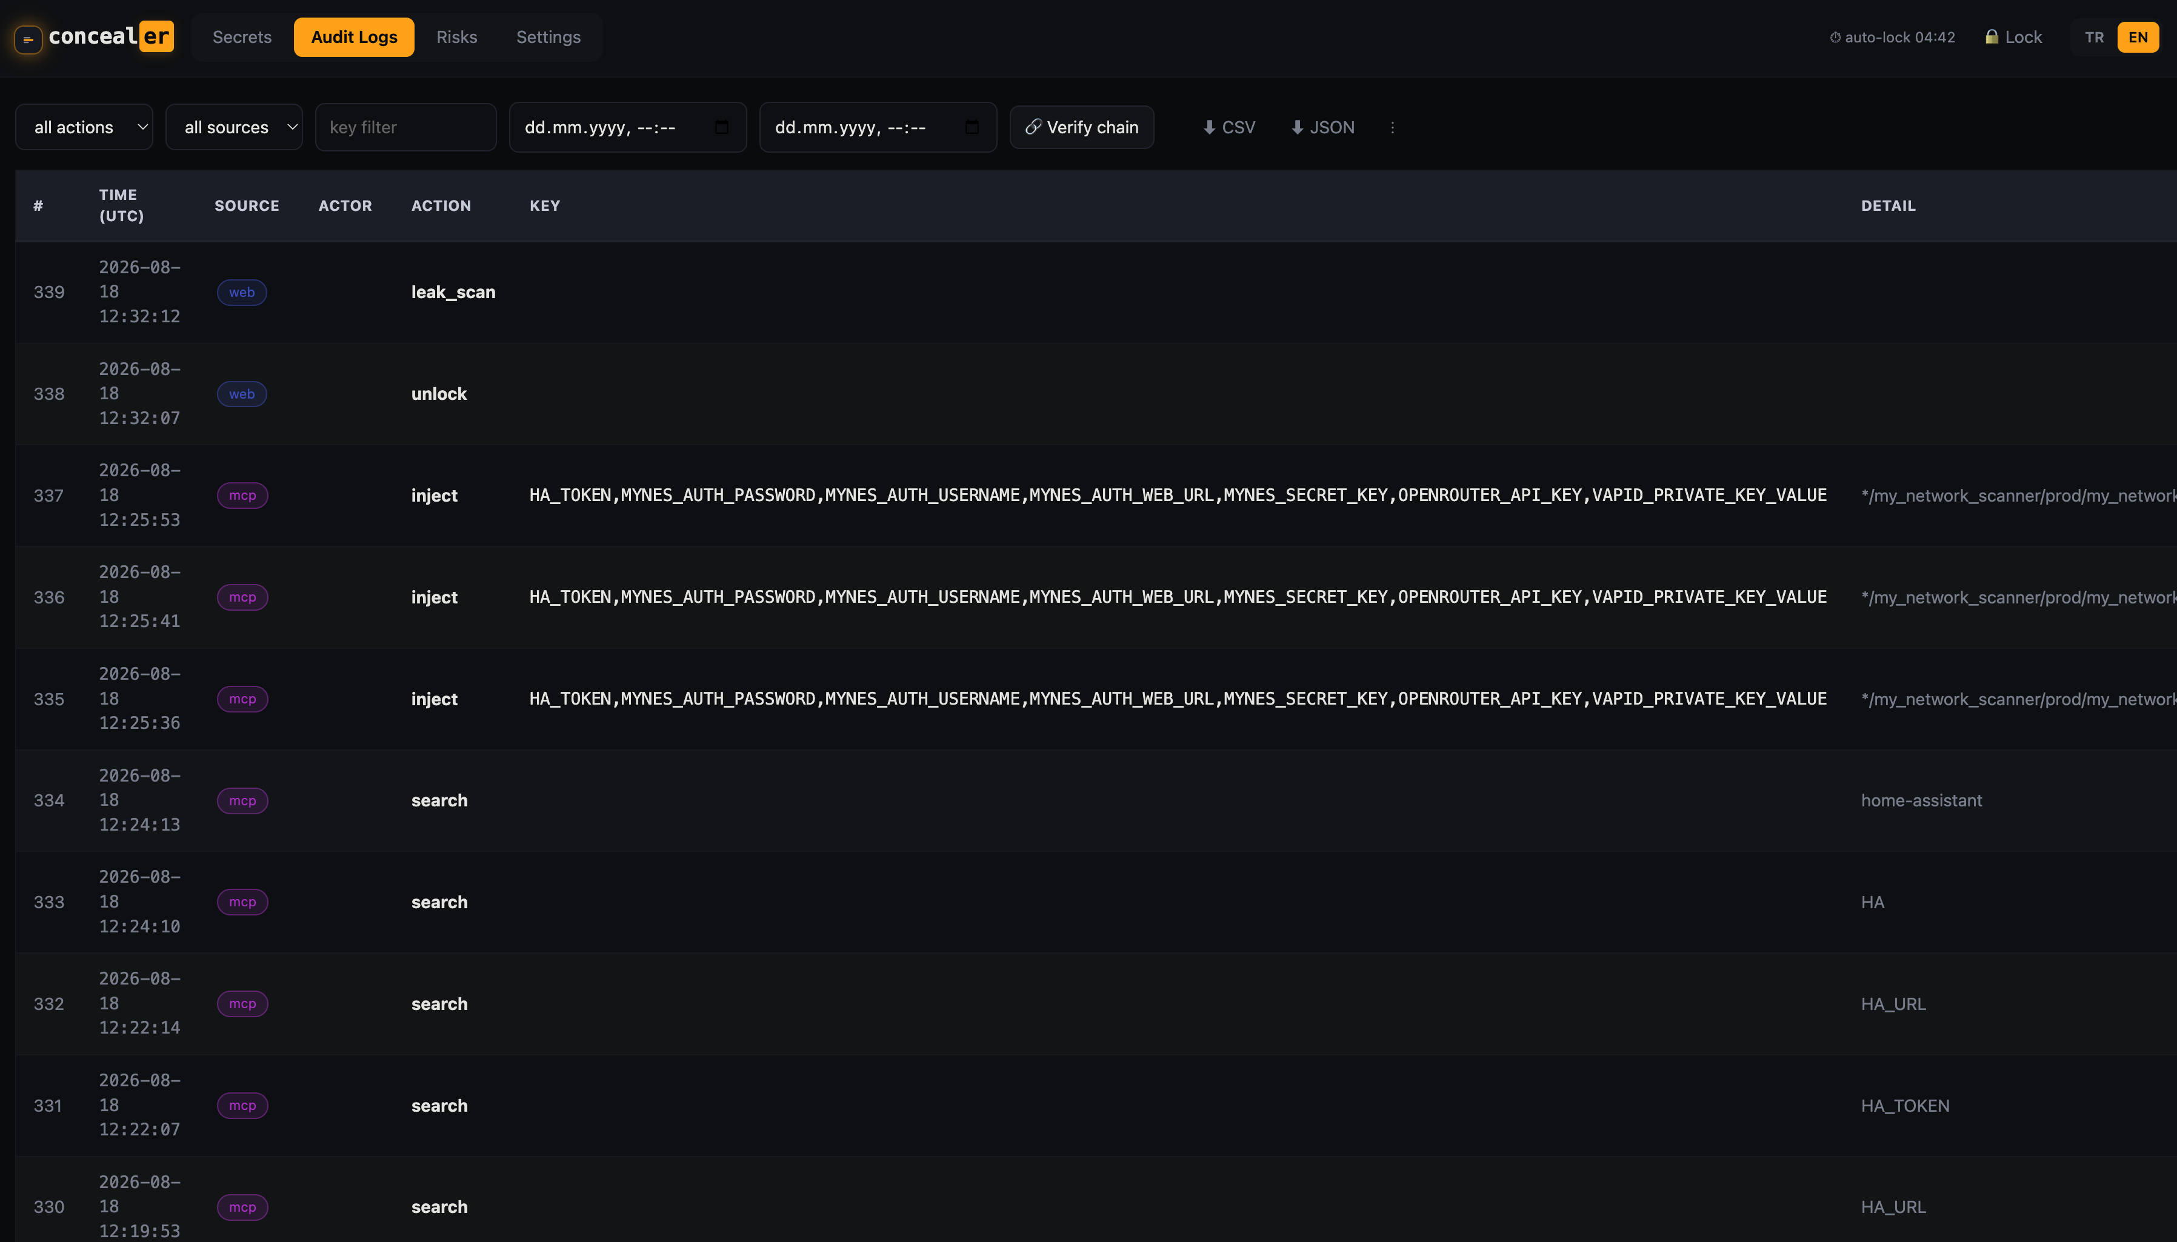Click the KEY column header
The height and width of the screenshot is (1242, 2177).
coord(545,205)
